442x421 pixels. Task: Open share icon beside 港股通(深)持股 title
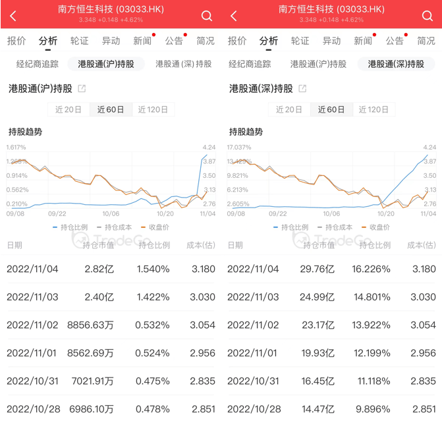coord(302,88)
